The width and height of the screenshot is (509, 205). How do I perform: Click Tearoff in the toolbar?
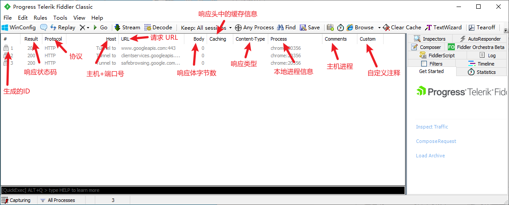[x=482, y=28]
